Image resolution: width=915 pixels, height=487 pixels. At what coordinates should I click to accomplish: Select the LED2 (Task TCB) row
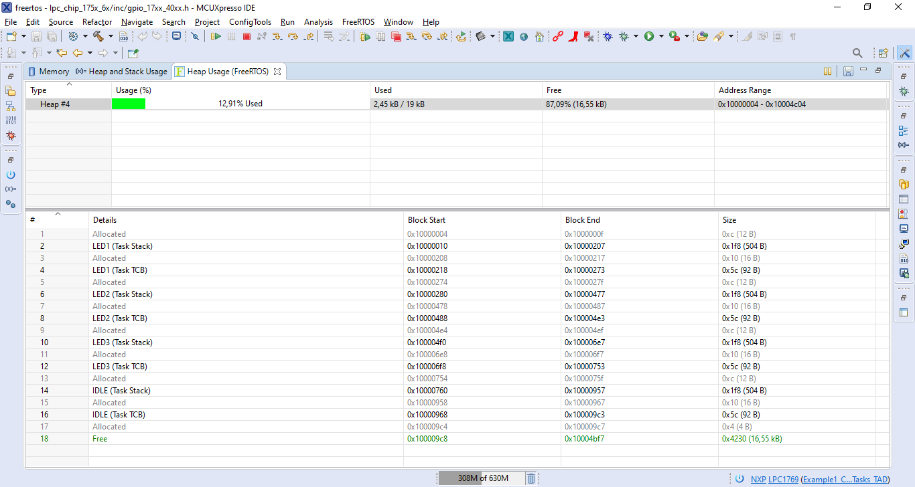[457, 318]
